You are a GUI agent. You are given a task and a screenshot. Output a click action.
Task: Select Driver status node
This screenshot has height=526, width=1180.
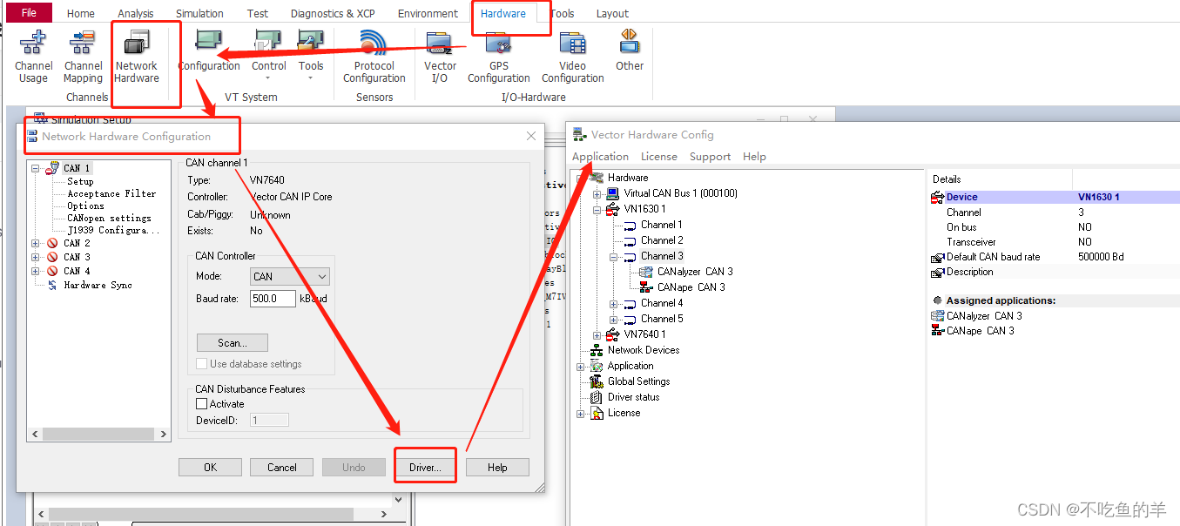click(633, 397)
